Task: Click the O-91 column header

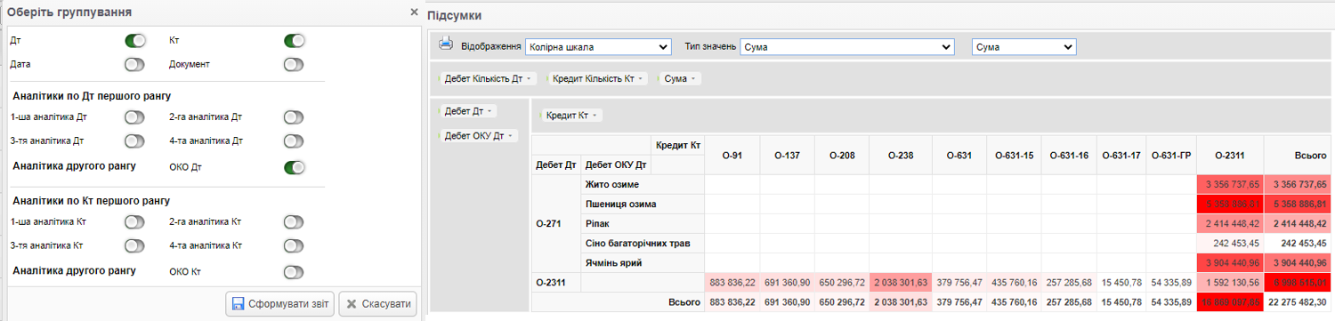Action: coord(732,156)
